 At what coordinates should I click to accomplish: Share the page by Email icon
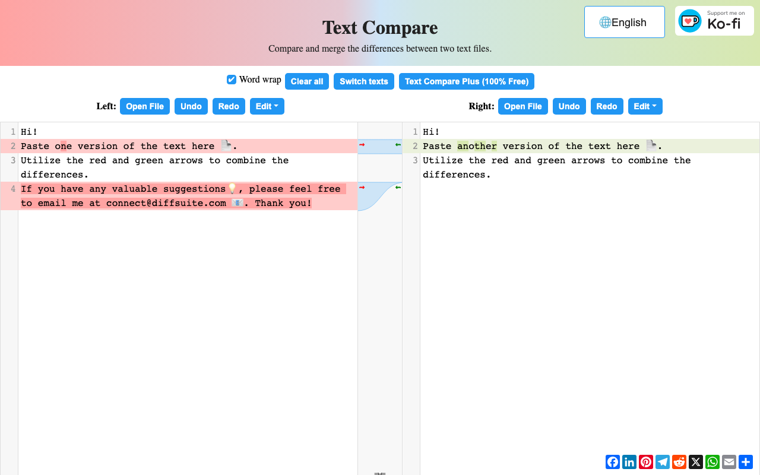pos(729,462)
